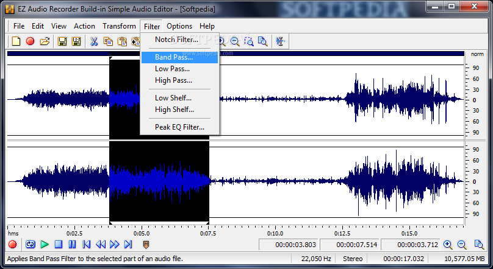Screen dimensions: 493x269
Task: Create a new file with the blank page icon
Action: tap(16, 41)
